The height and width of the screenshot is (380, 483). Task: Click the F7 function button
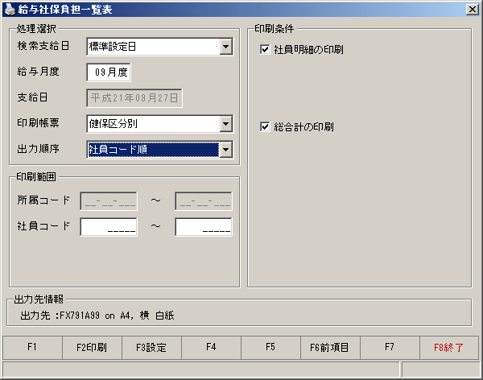click(390, 348)
